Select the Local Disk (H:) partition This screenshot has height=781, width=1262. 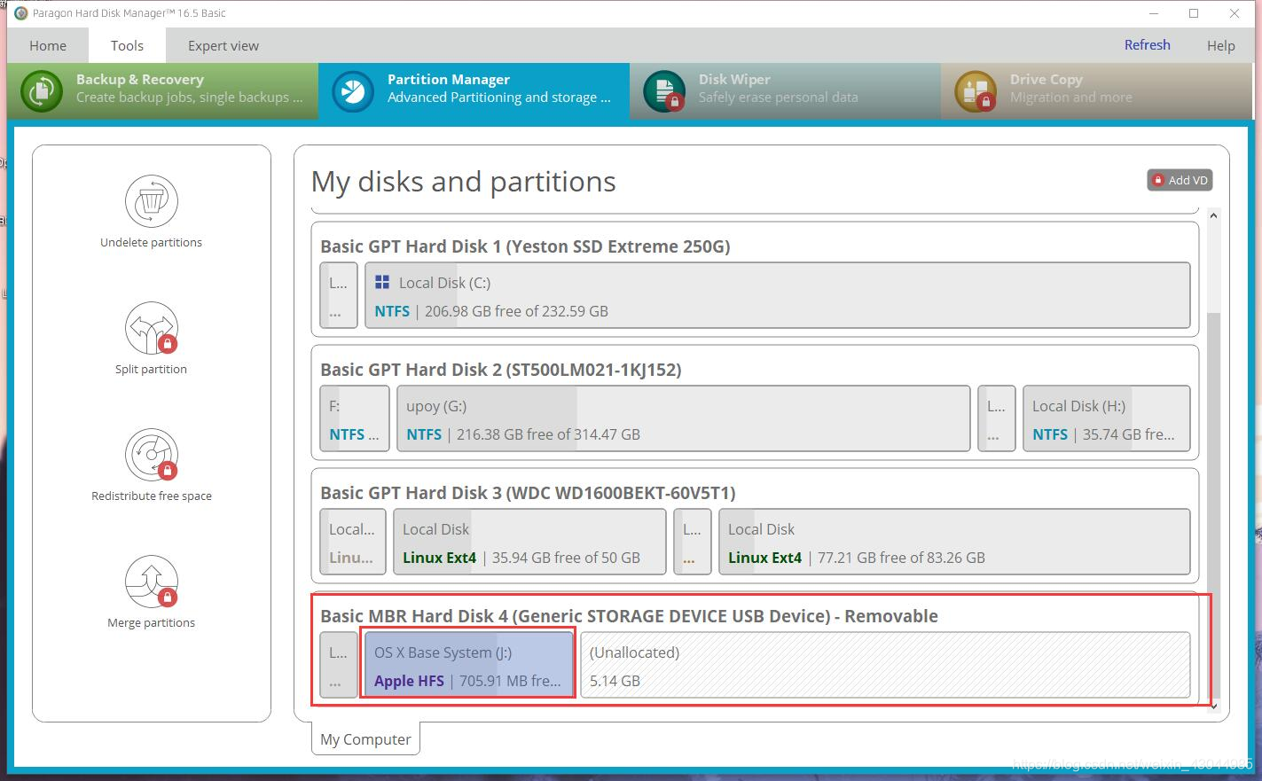coord(1106,419)
